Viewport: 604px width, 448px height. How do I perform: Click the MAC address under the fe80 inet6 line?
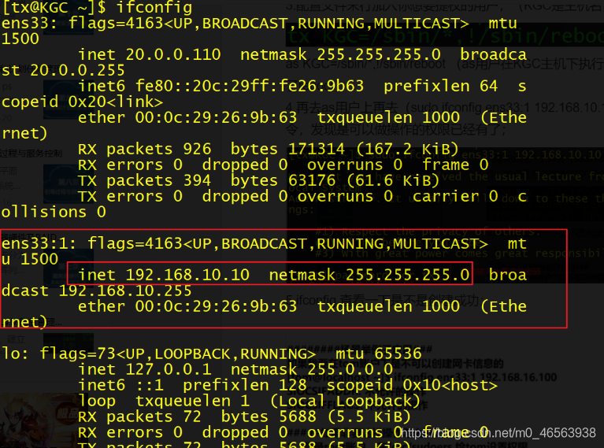(x=216, y=117)
